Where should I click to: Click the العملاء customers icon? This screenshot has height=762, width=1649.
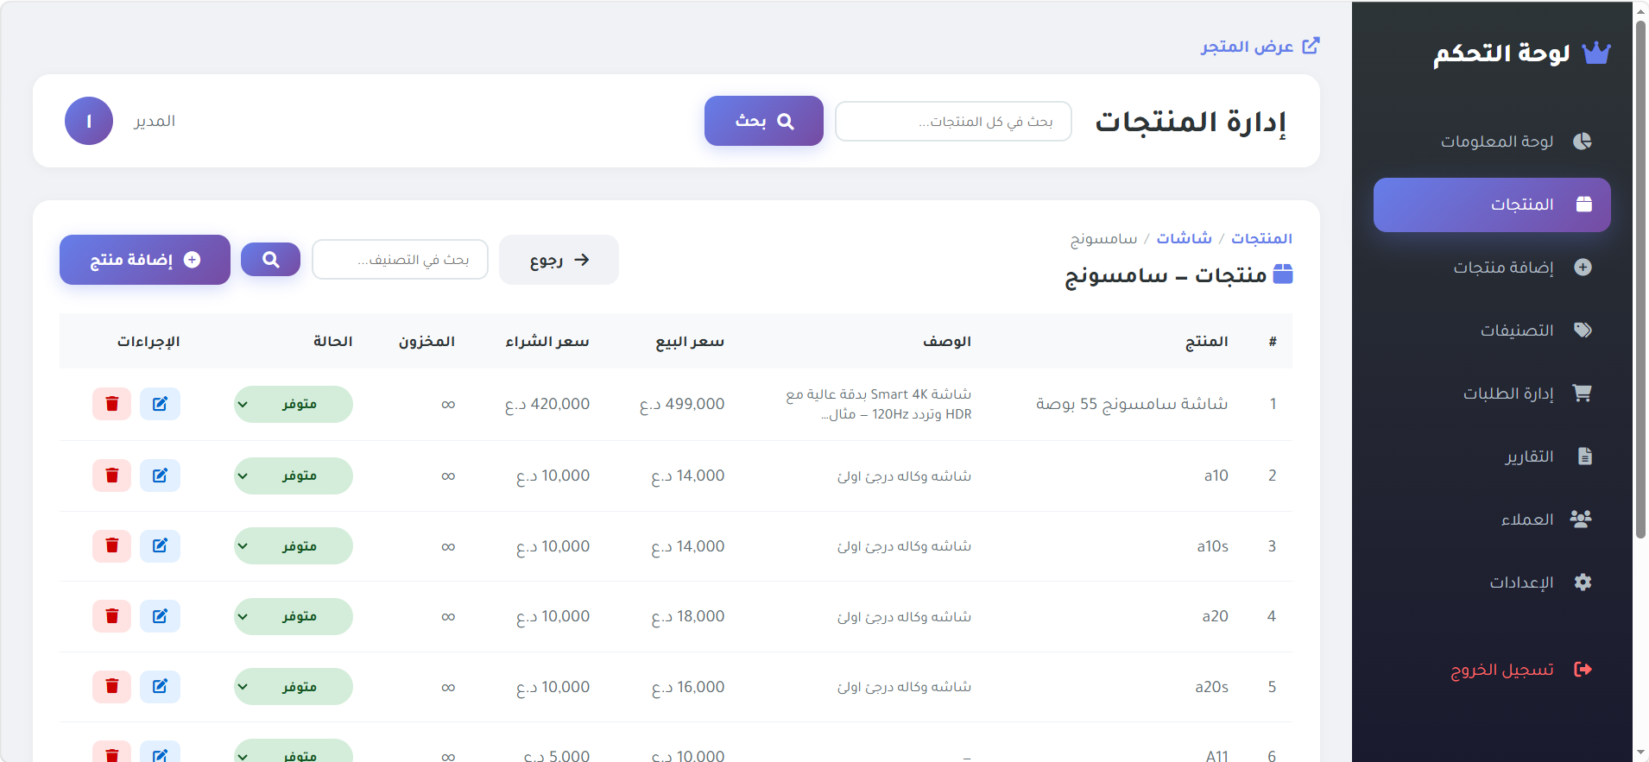1582,519
